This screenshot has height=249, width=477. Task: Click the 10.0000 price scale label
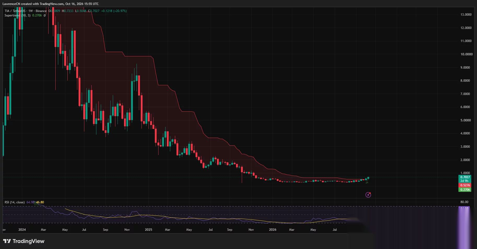tap(467, 54)
